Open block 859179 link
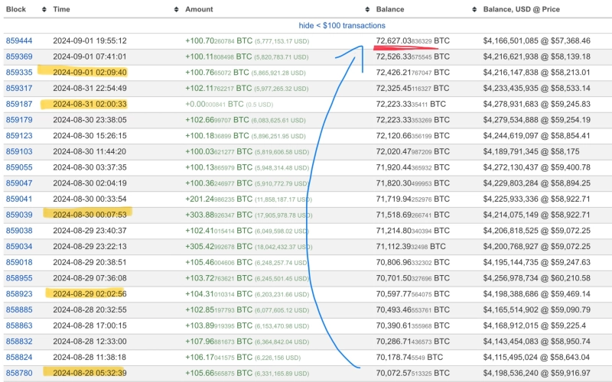Image resolution: width=612 pixels, height=382 pixels. coord(18,120)
